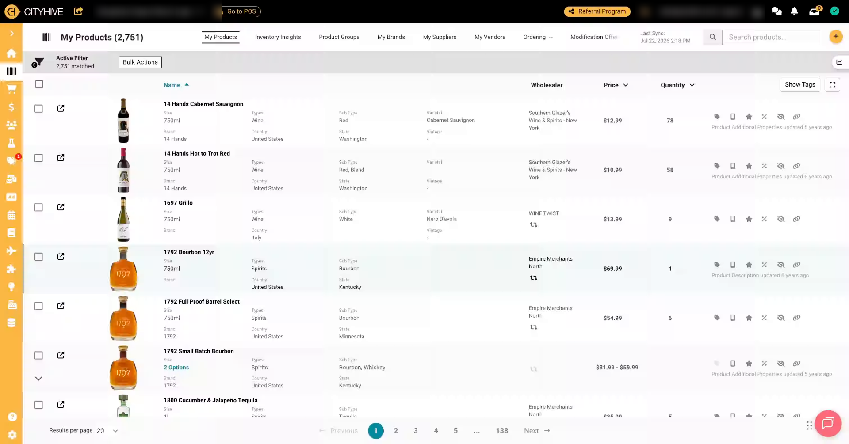Click the Show Tags button
This screenshot has width=849, height=444.
(800, 85)
